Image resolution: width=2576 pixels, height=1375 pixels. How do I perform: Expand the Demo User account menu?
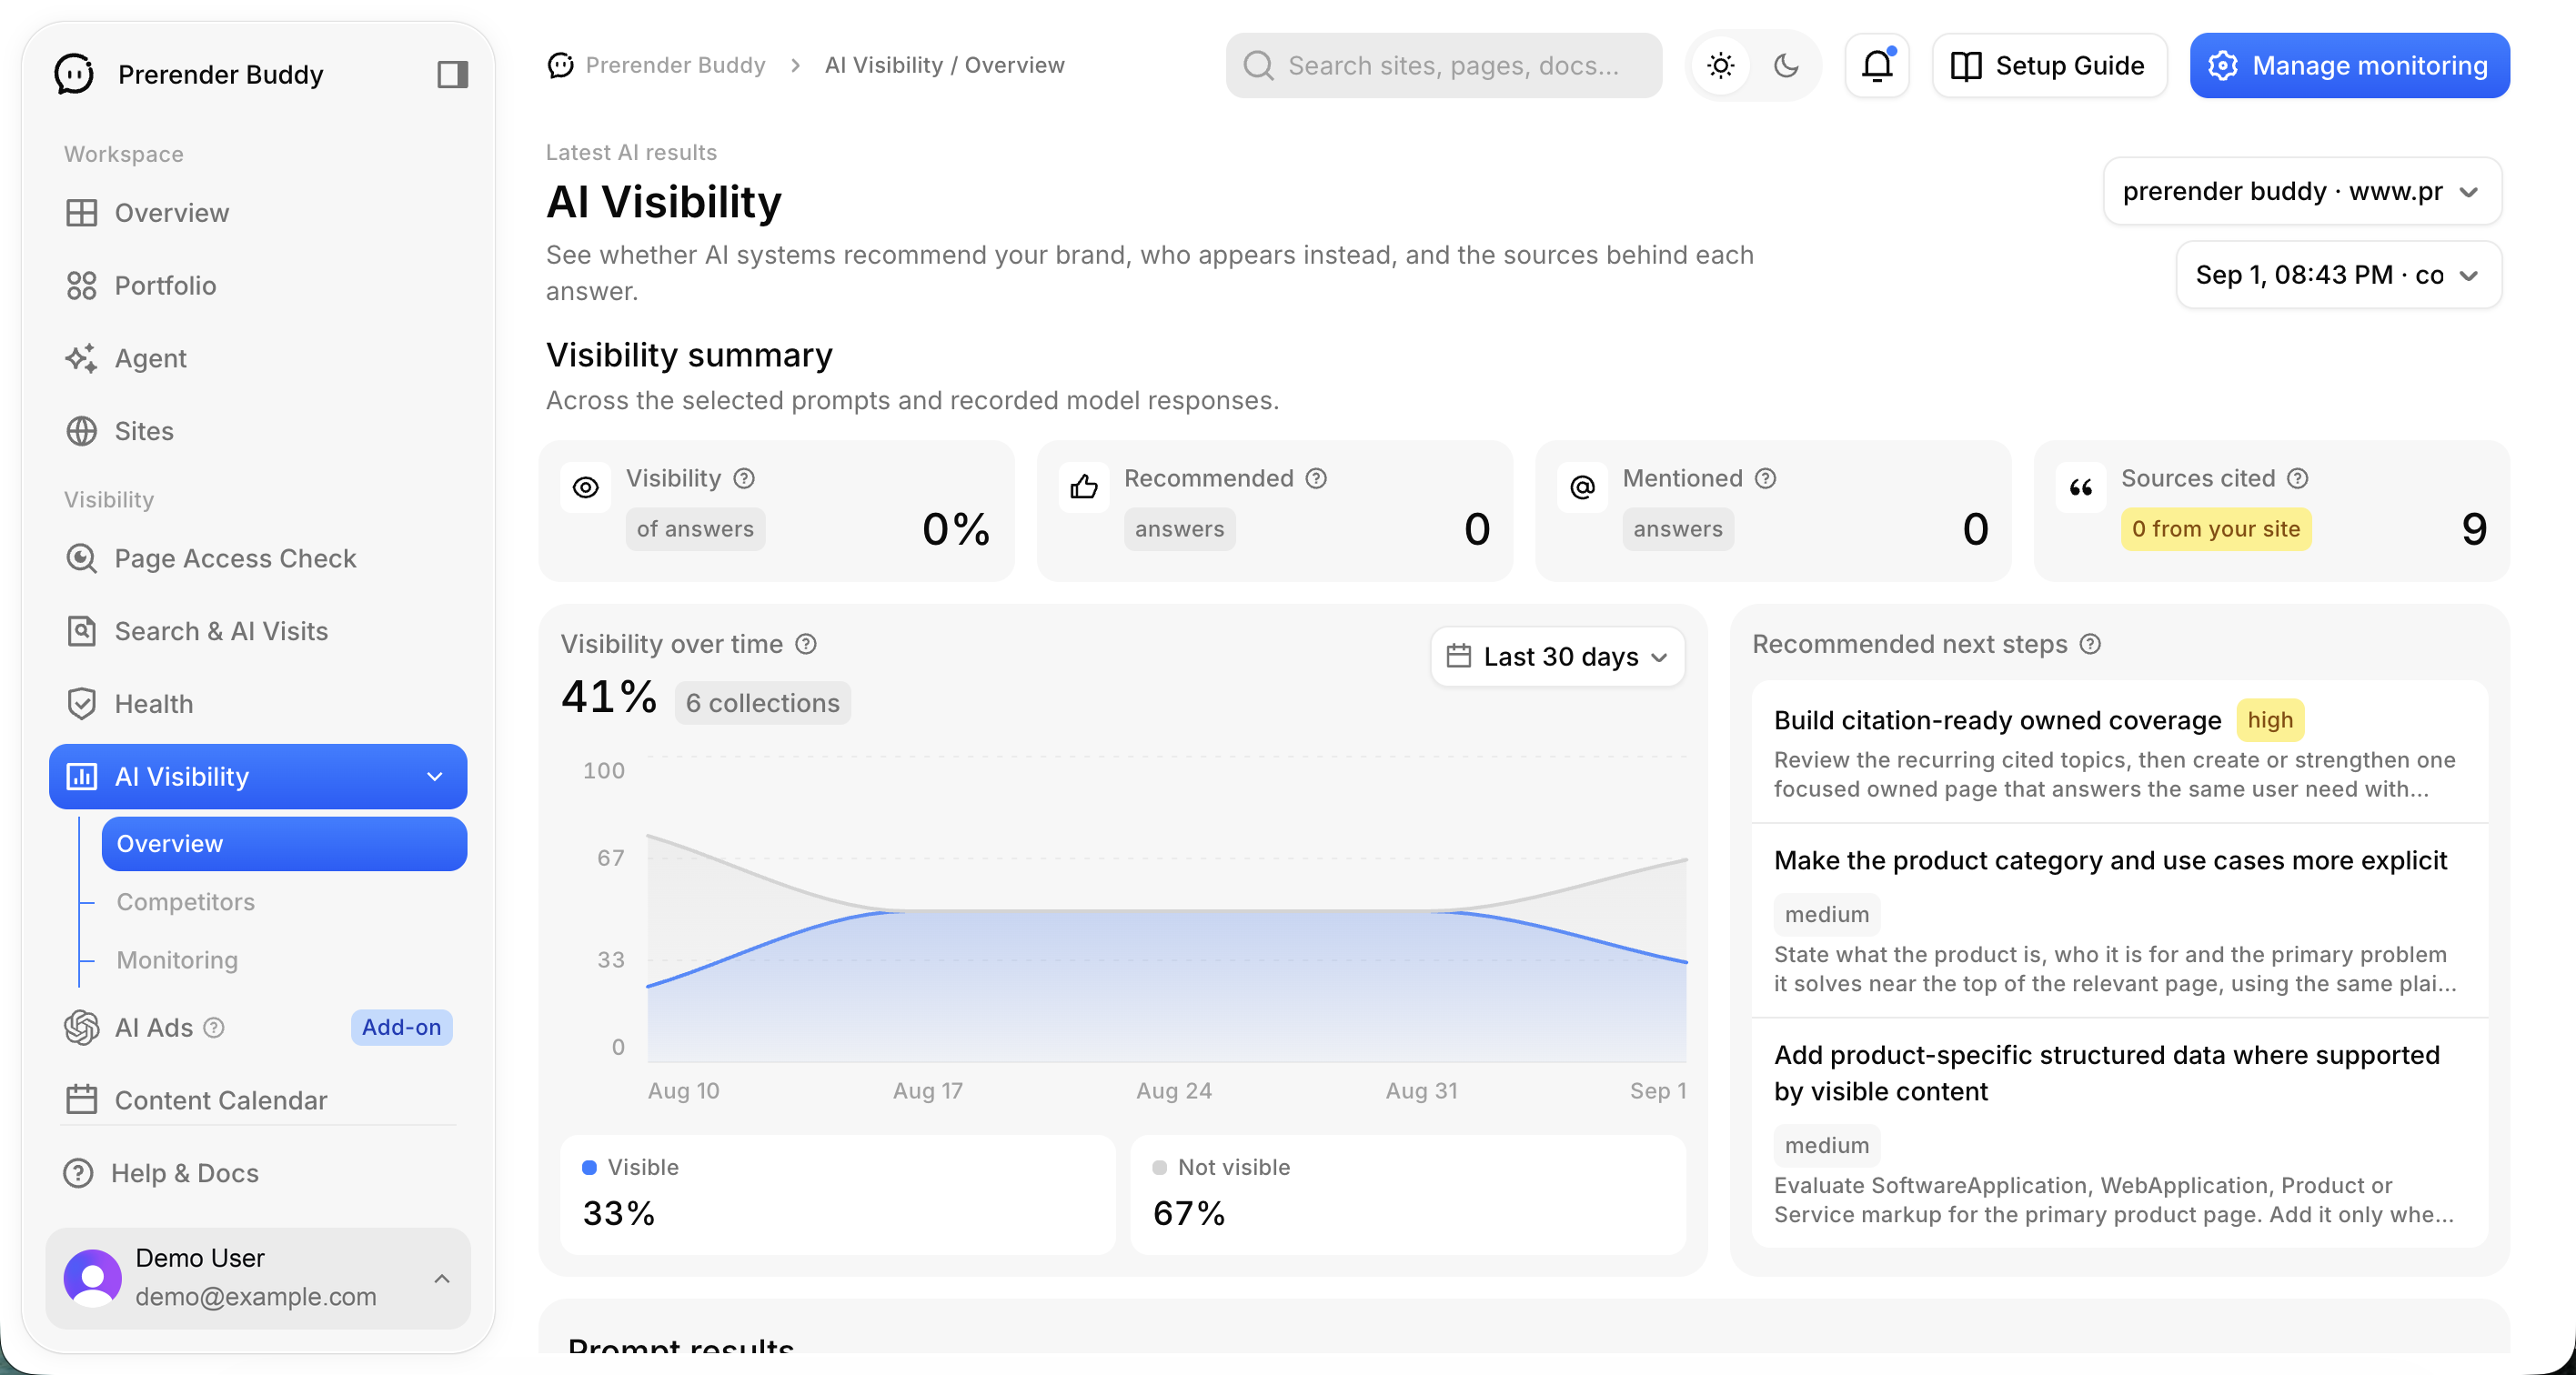(x=442, y=1278)
